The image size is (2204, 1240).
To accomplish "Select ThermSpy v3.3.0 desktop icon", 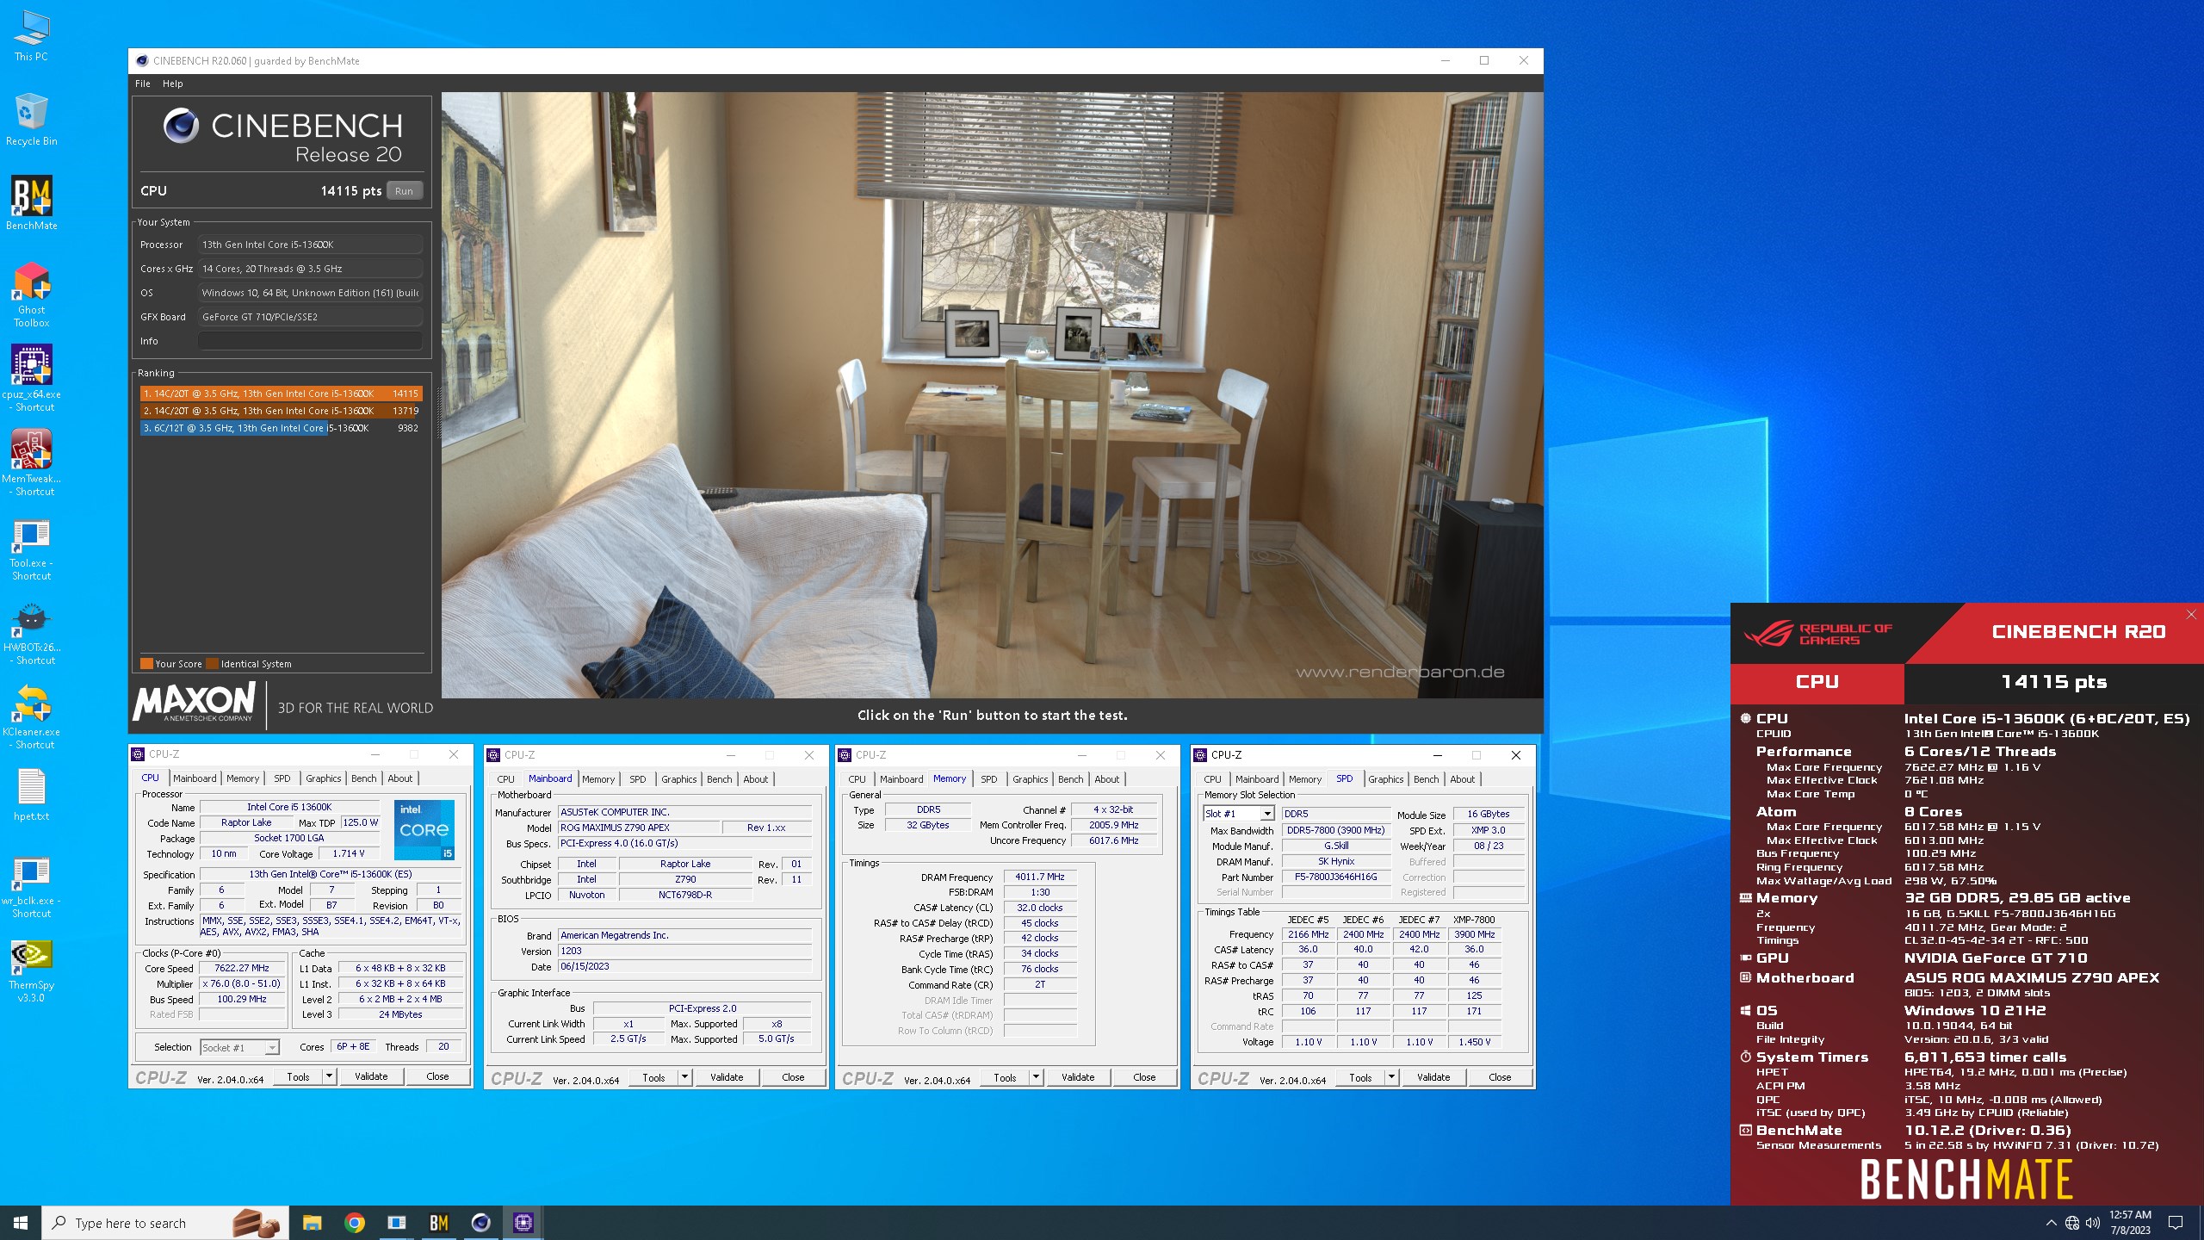I will (x=31, y=971).
